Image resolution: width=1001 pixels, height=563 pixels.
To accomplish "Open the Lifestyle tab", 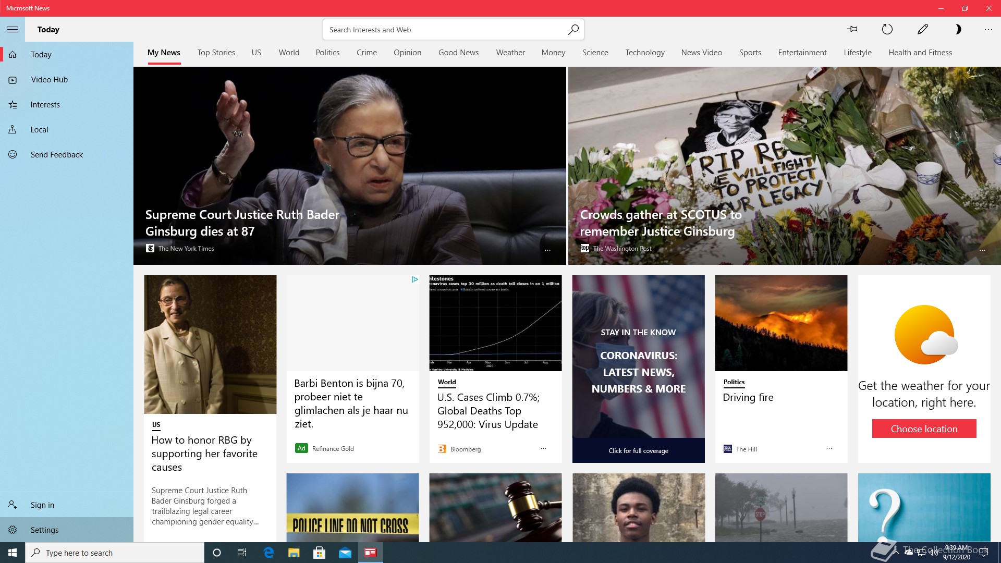I will [x=858, y=53].
